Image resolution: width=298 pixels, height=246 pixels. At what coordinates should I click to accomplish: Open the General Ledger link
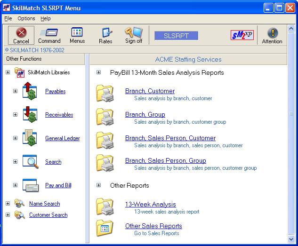[63, 138]
